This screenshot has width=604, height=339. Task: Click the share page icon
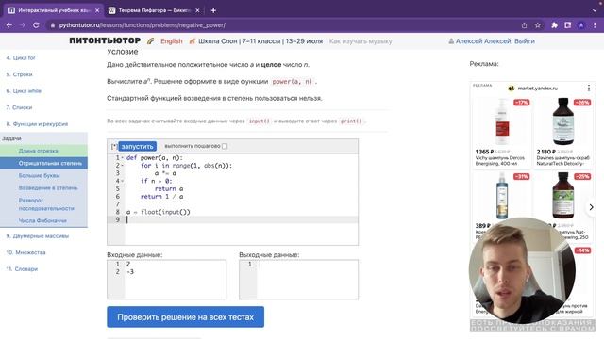pos(524,25)
